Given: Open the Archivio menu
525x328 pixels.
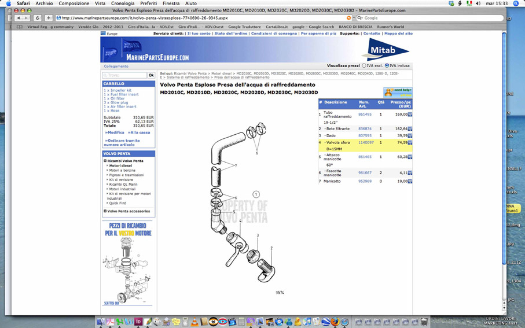Looking at the screenshot, I should pos(44,3).
